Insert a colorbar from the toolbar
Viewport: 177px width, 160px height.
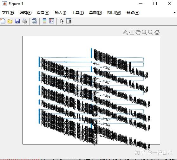[x=44, y=21]
